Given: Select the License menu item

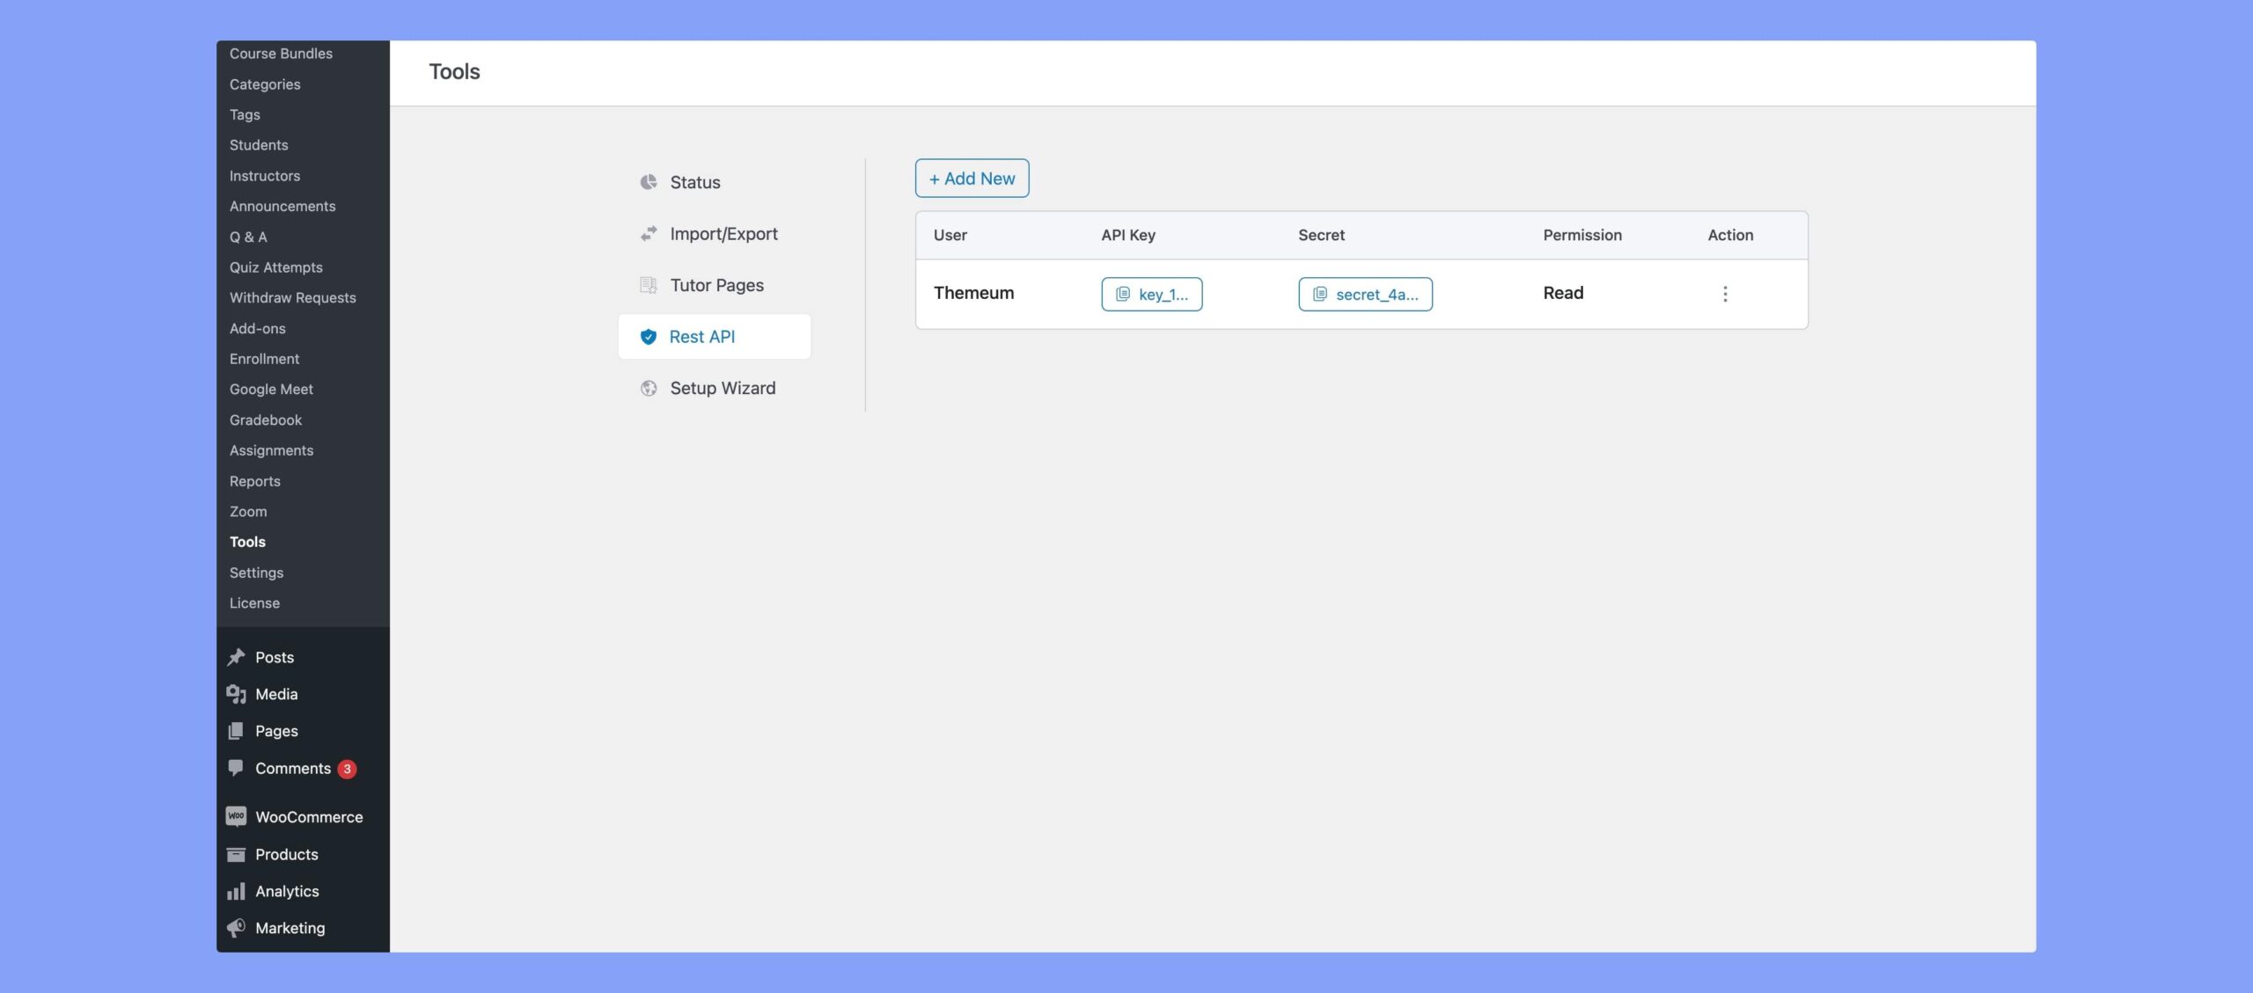Looking at the screenshot, I should 254,602.
